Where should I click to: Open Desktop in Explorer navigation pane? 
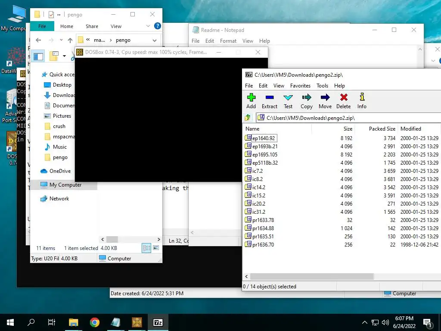point(62,85)
